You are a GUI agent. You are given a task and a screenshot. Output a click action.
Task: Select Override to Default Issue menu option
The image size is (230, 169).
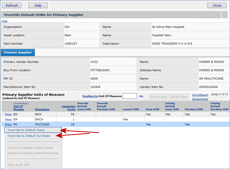[x=26, y=130]
